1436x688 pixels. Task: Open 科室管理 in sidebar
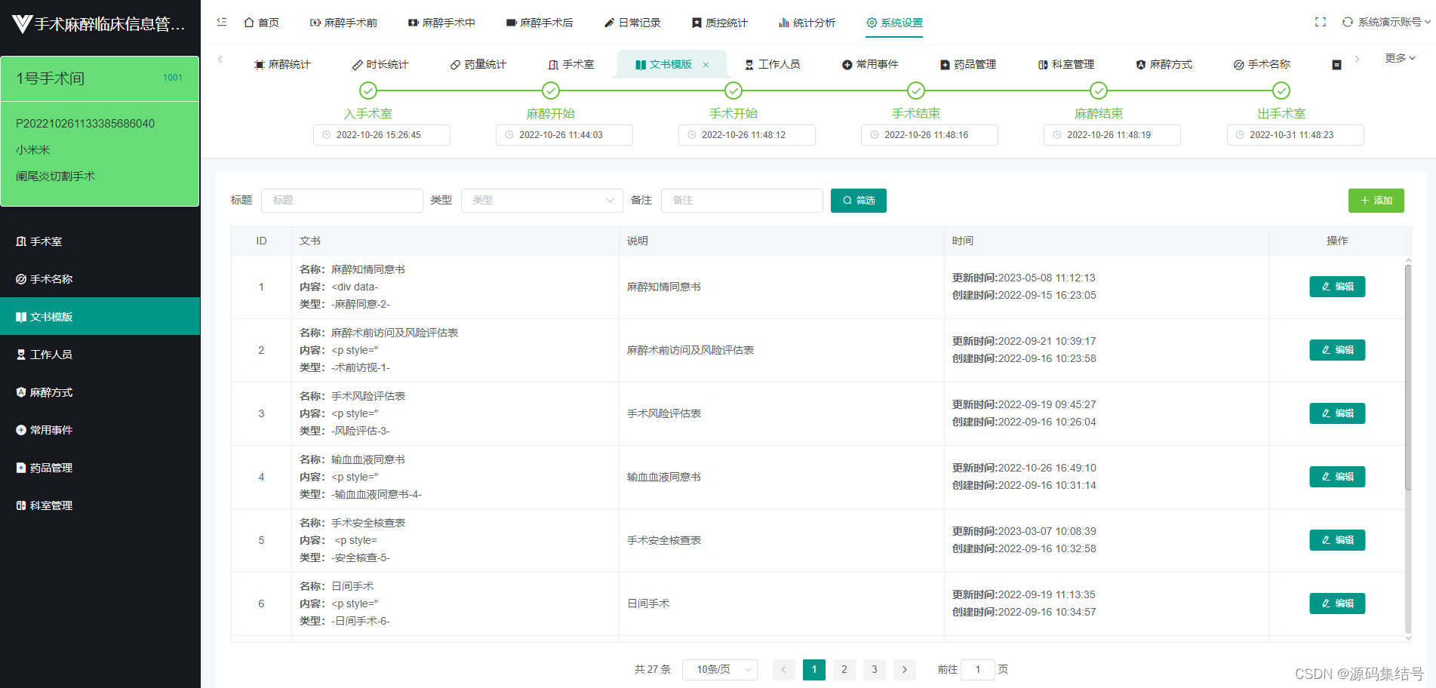[100, 505]
